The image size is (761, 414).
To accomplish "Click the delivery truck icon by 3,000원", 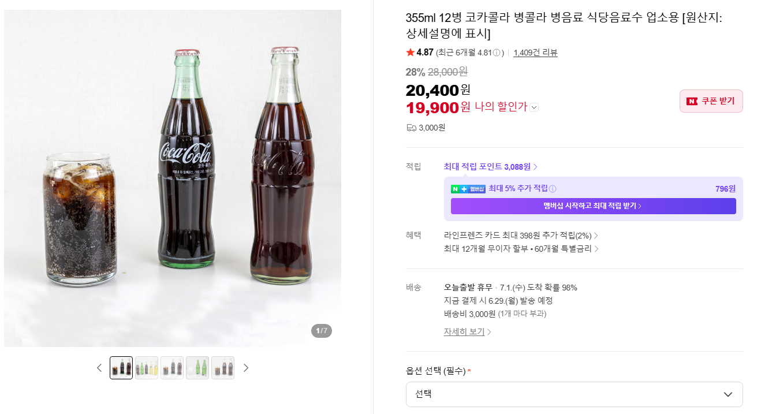I will (x=411, y=128).
